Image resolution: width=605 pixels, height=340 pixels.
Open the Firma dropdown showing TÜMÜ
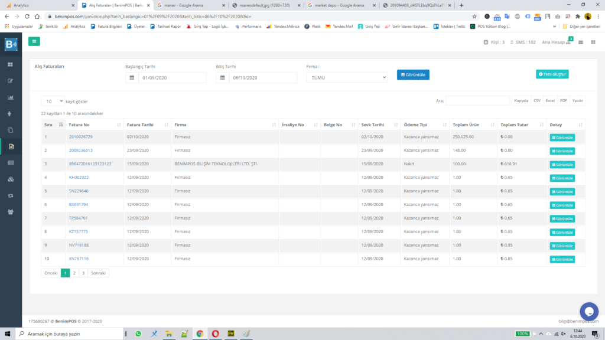[347, 77]
